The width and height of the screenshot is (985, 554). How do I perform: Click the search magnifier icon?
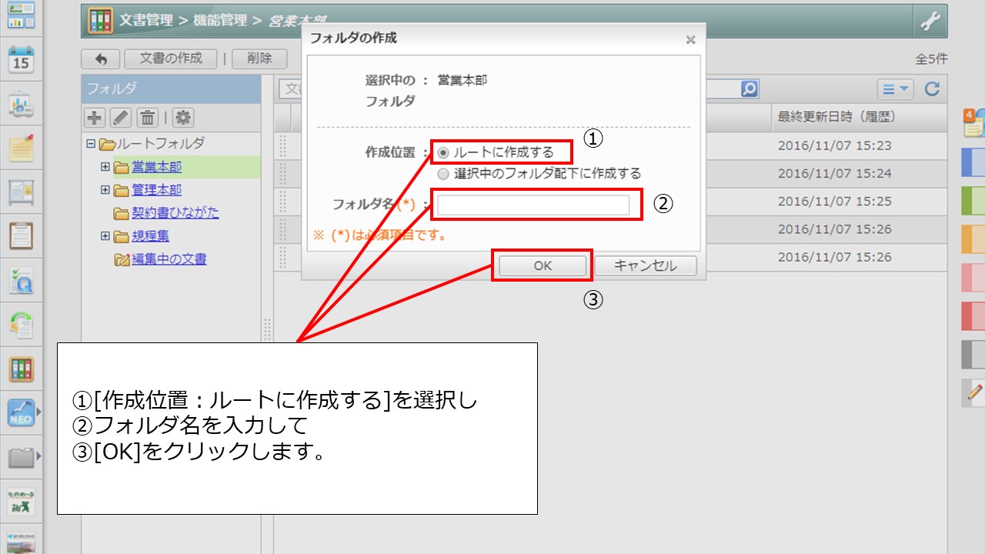tap(750, 89)
